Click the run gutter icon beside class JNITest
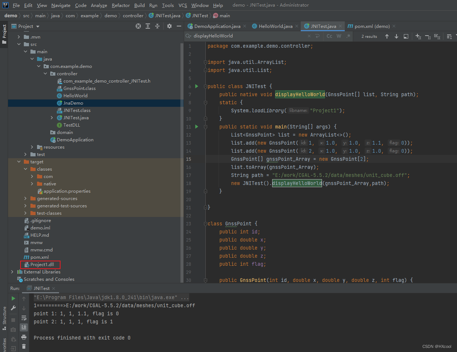Image resolution: width=457 pixels, height=352 pixels. [x=197, y=86]
